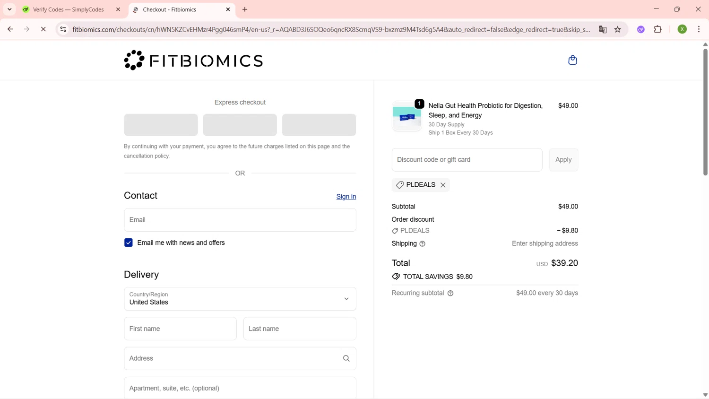
Task: Click the recurring subtotal help icon
Action: pyautogui.click(x=450, y=293)
